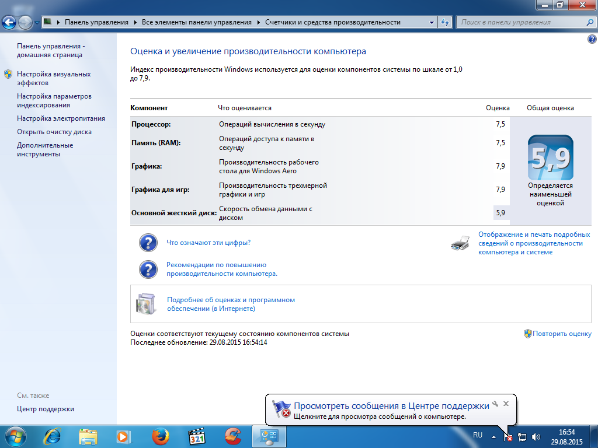Open 'Отображение и печать подробных сведений' link
The height and width of the screenshot is (448, 598).
534,243
